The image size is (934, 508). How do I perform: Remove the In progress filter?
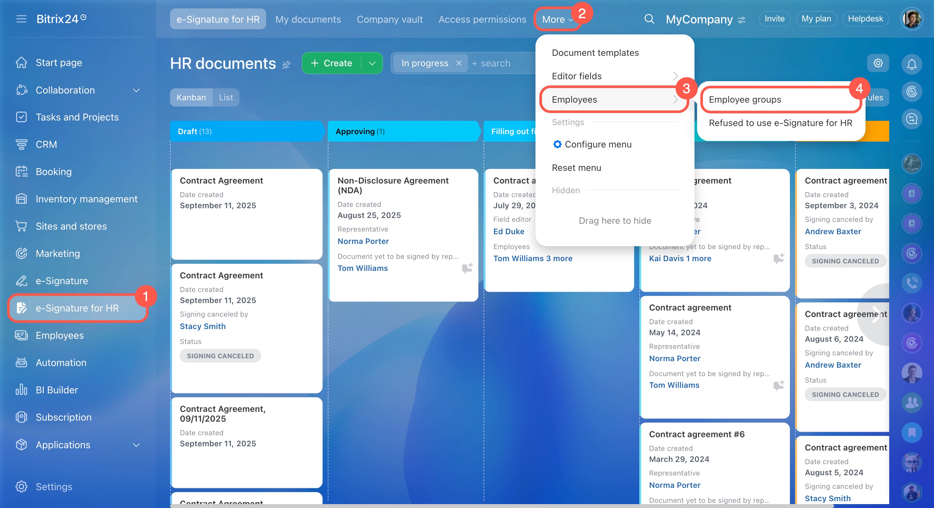click(459, 63)
